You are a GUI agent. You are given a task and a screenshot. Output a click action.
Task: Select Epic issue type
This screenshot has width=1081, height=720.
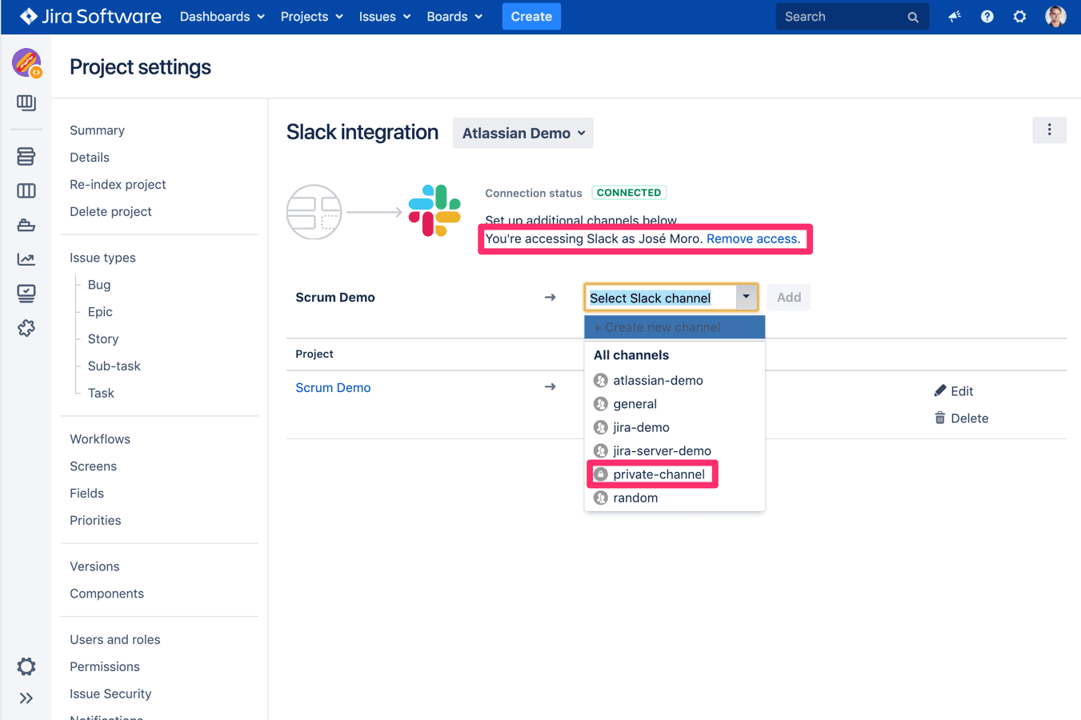100,312
